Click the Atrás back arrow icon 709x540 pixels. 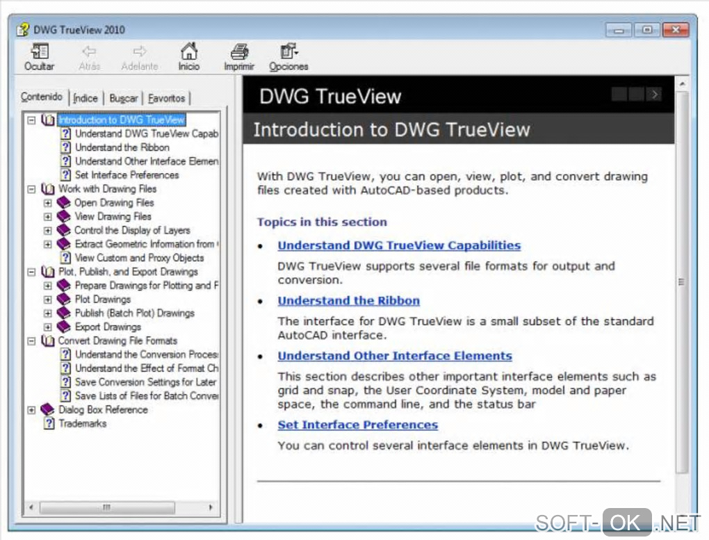[89, 51]
